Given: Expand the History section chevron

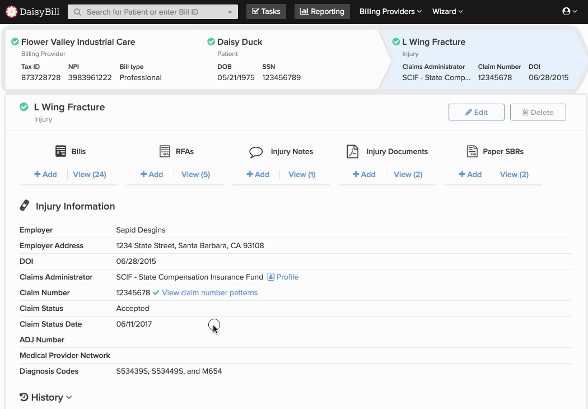Looking at the screenshot, I should [69, 397].
